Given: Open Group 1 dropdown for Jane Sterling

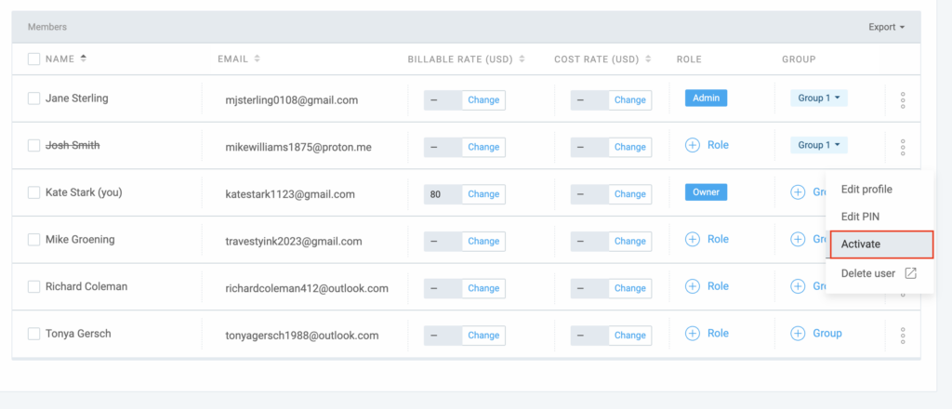Looking at the screenshot, I should pos(818,98).
